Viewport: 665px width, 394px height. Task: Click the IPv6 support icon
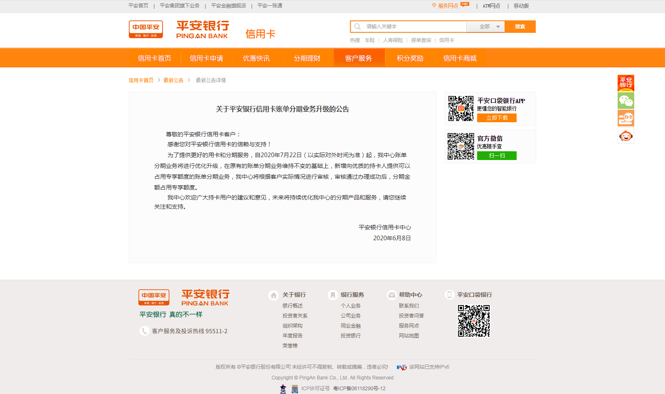[401, 367]
